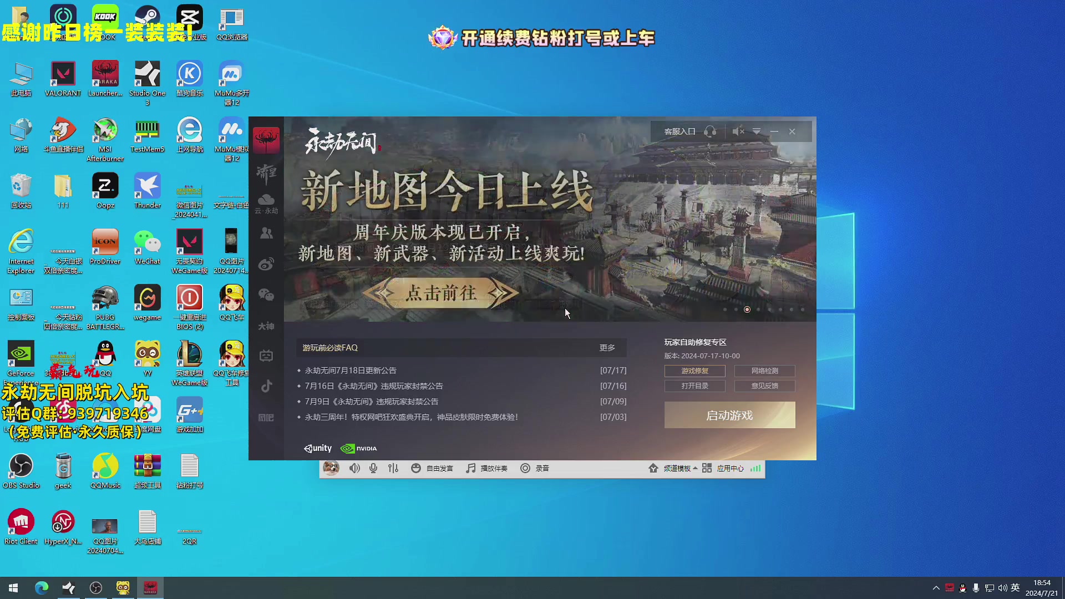Click the green signal strength bars icon
The image size is (1065, 599).
click(x=755, y=468)
